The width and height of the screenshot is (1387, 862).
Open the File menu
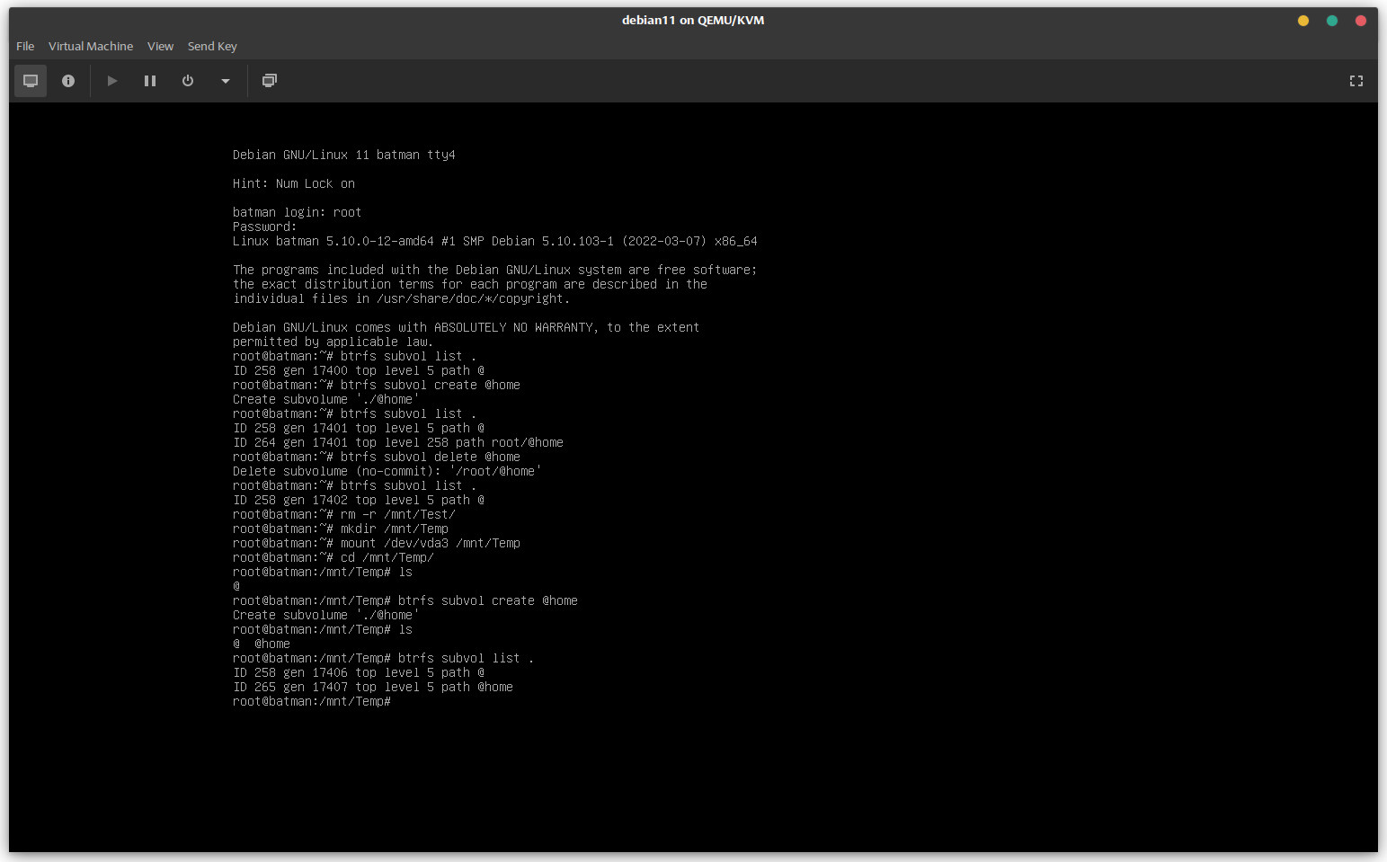[x=25, y=46]
